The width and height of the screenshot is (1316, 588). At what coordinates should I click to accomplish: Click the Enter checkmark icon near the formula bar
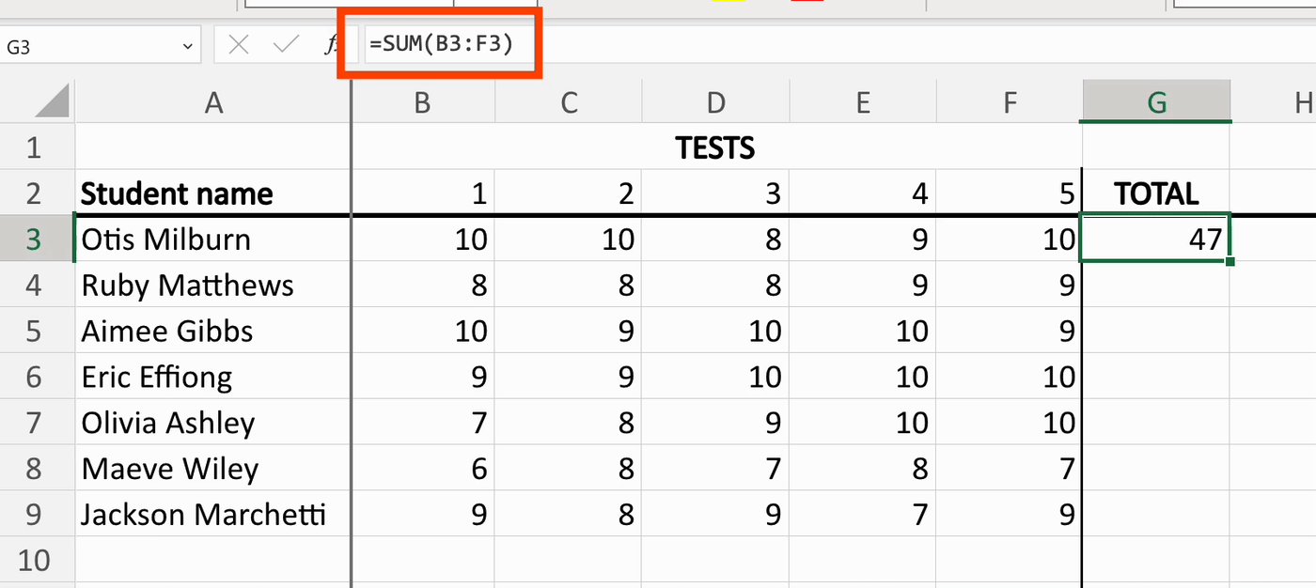(284, 43)
